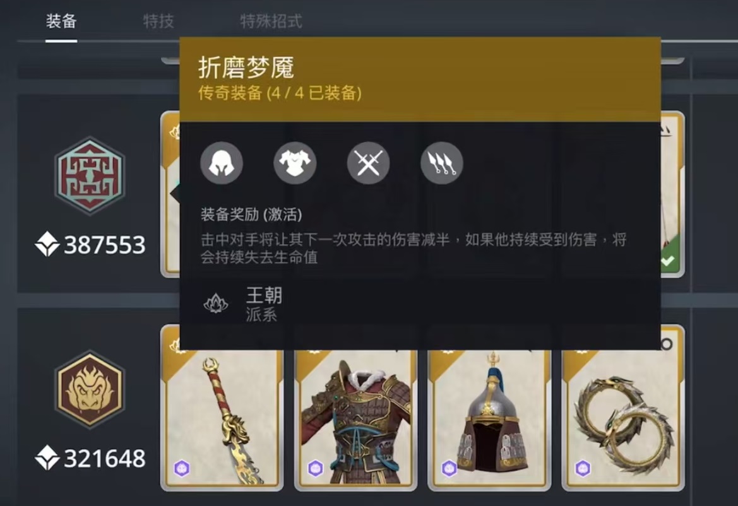Viewport: 738px width, 506px height.
Task: Open the golden lion face set emblem
Action: pyautogui.click(x=90, y=389)
